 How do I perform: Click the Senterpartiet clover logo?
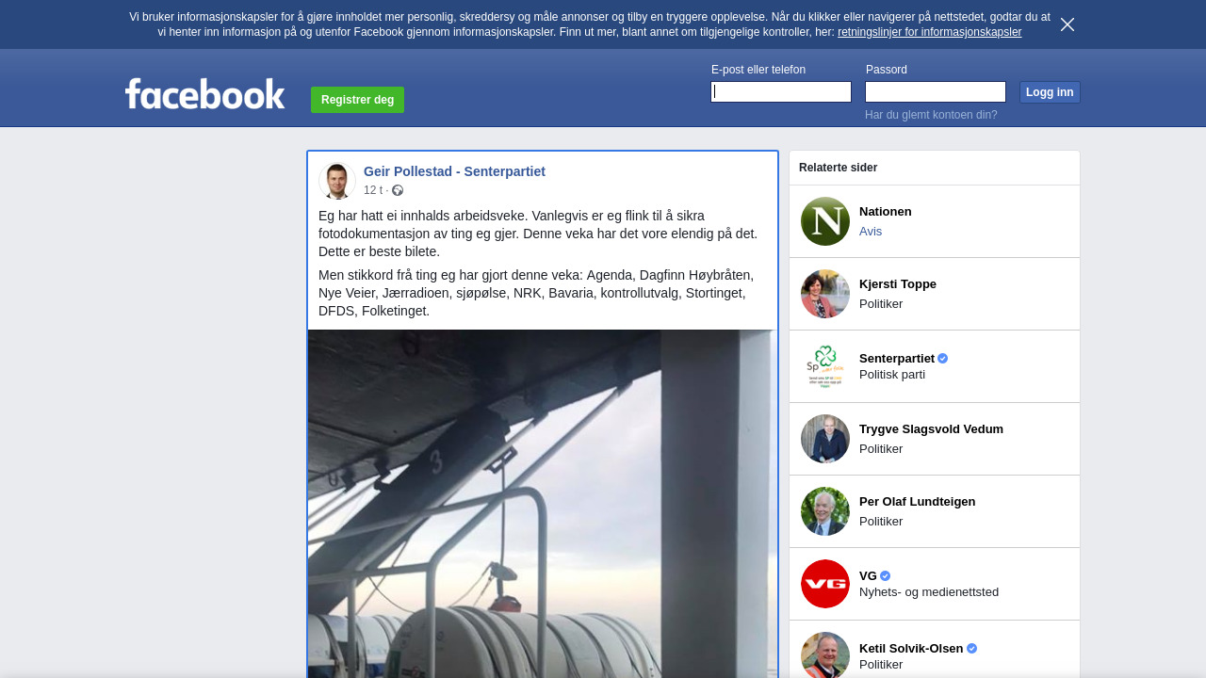click(x=825, y=366)
